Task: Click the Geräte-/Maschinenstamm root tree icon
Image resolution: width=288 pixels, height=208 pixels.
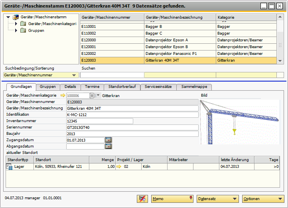Action: point(16,17)
